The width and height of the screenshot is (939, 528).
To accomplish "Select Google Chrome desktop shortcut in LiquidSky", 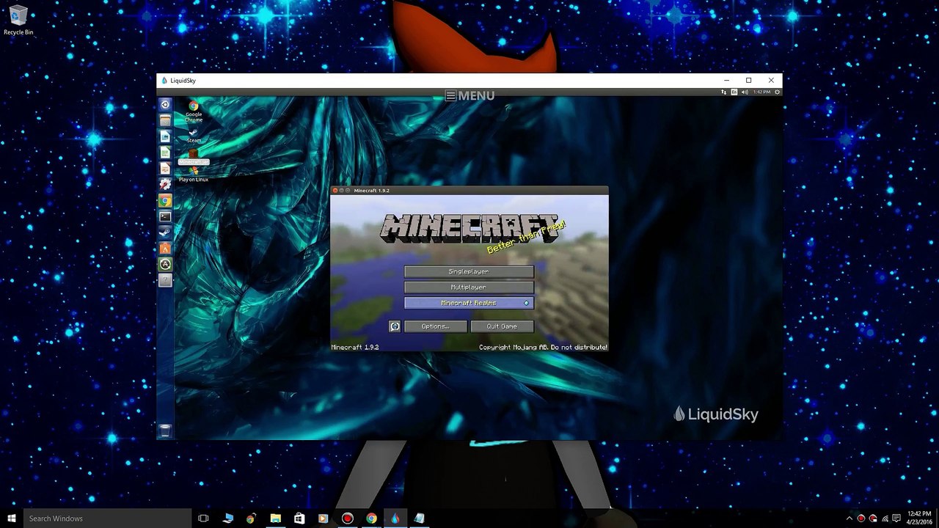I will 194,111.
